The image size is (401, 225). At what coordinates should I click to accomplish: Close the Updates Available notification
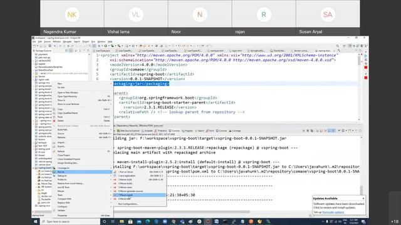363,198
